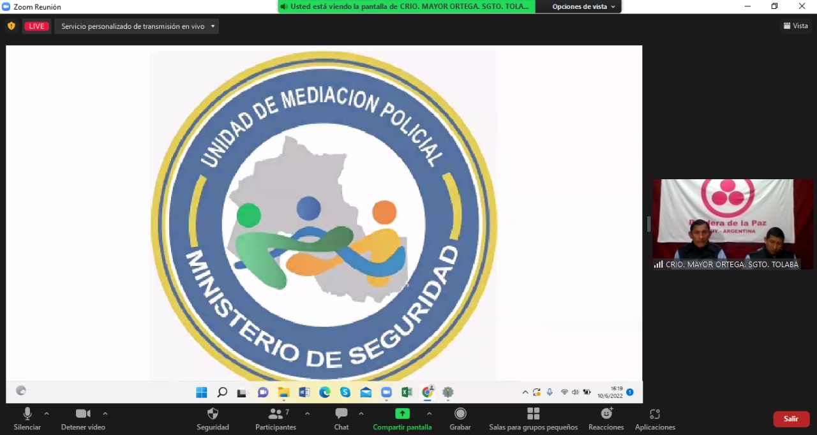Select the CRIO. MAYOR ORTEGA video thumbnail
The width and height of the screenshot is (817, 435).
point(732,223)
